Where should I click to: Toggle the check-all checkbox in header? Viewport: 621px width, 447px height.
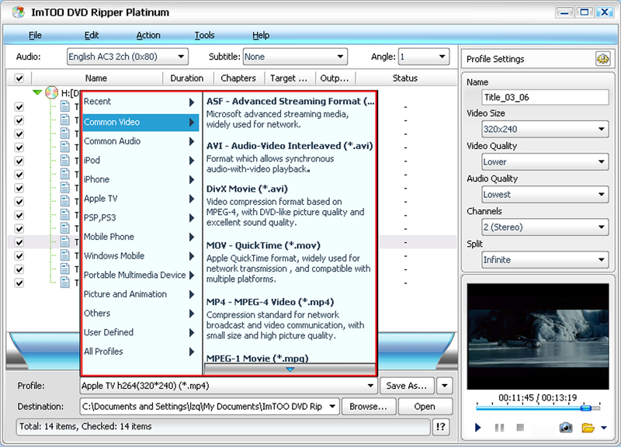pyautogui.click(x=19, y=78)
